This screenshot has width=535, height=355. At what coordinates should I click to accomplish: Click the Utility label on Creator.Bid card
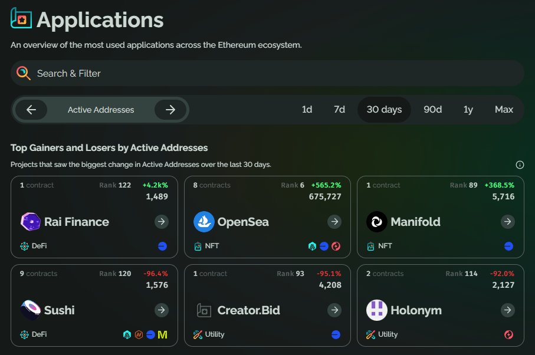[215, 334]
